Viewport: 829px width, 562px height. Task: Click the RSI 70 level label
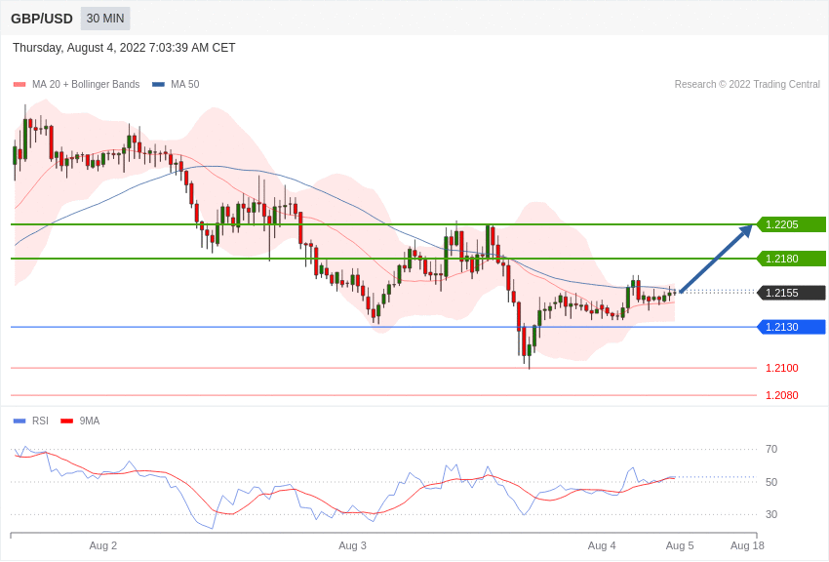pyautogui.click(x=771, y=449)
